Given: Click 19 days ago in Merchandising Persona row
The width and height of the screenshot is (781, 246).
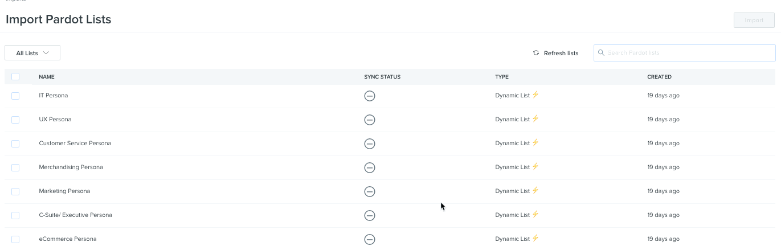Looking at the screenshot, I should [x=663, y=167].
